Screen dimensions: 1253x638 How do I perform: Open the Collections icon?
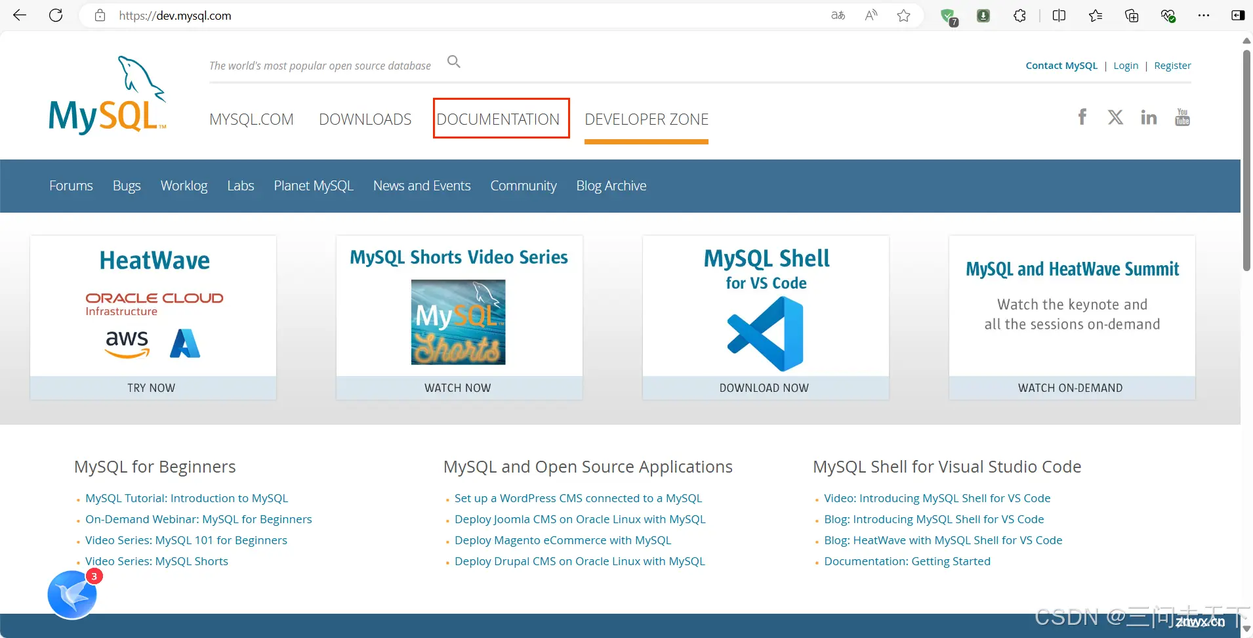pyautogui.click(x=1132, y=15)
